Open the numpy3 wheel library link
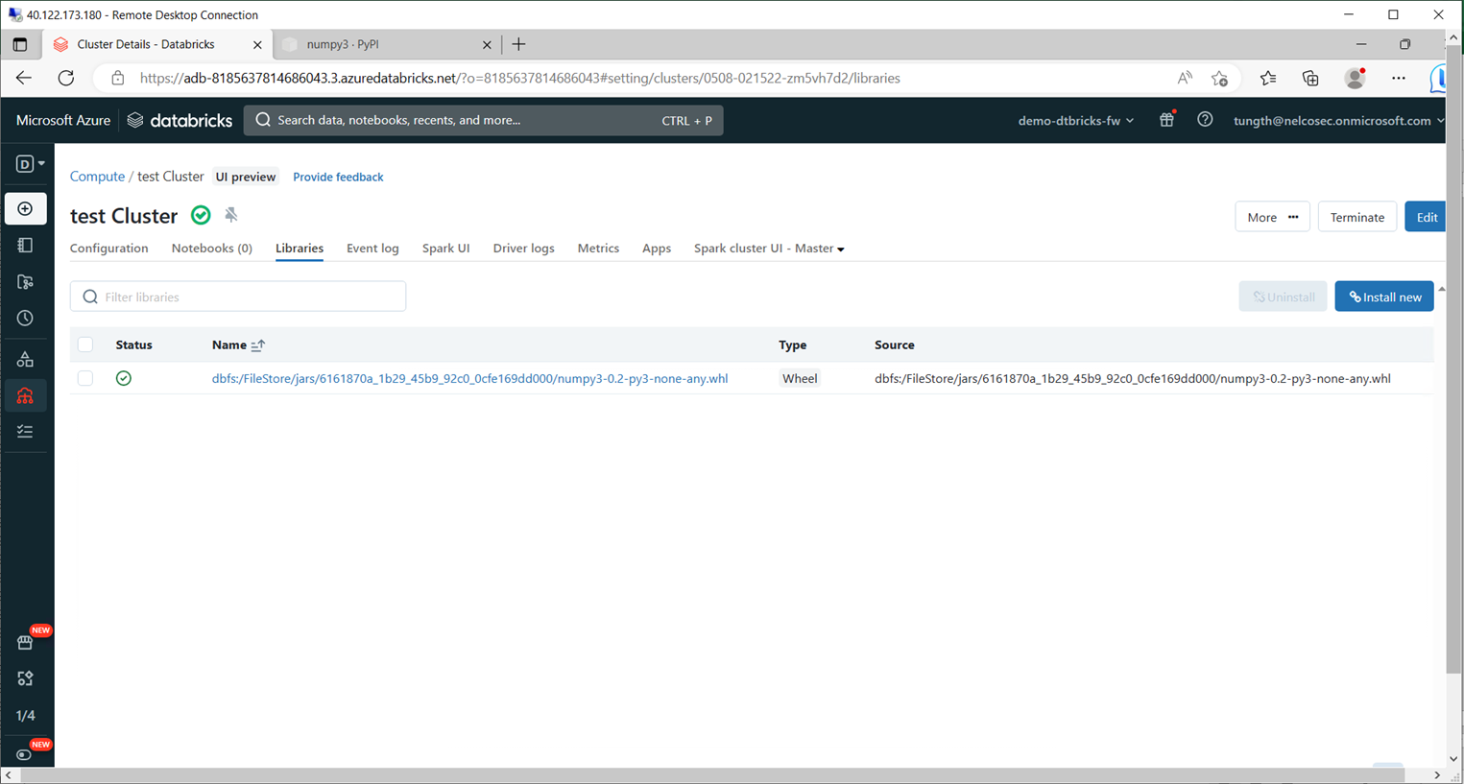Viewport: 1464px width, 784px height. [469, 379]
